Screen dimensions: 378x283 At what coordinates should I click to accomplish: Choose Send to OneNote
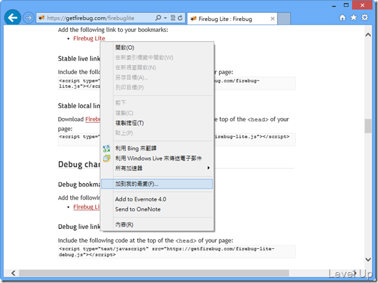tap(157, 209)
